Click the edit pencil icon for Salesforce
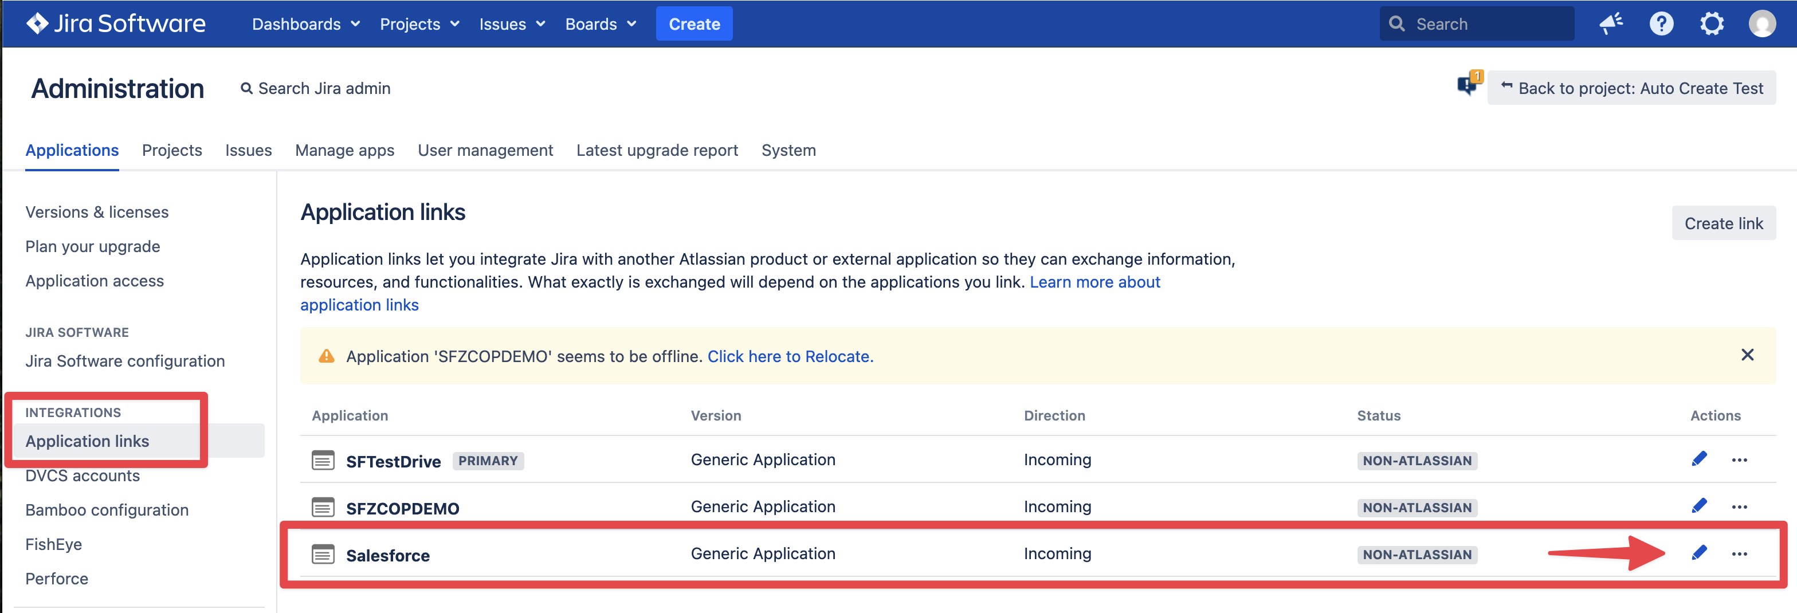The height and width of the screenshot is (613, 1797). [x=1700, y=553]
